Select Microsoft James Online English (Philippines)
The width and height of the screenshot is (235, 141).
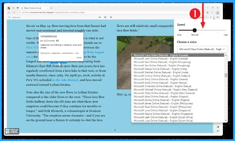coord(178,103)
